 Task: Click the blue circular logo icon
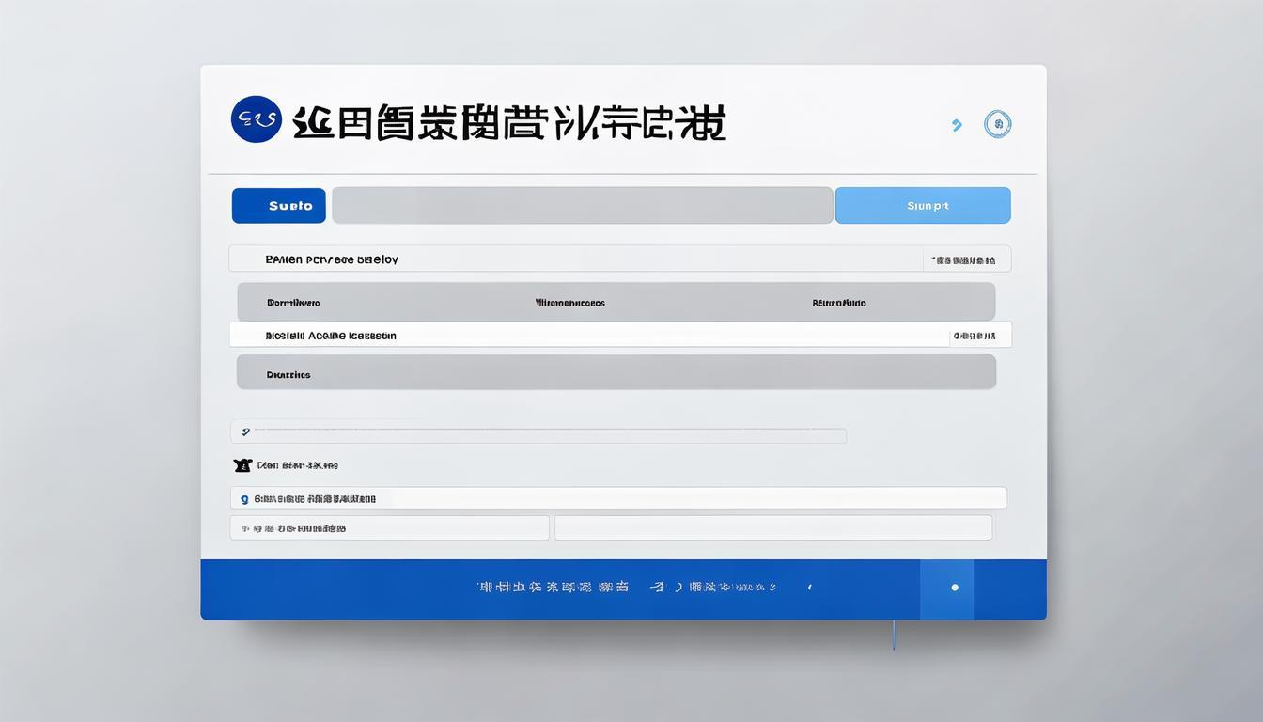point(256,119)
